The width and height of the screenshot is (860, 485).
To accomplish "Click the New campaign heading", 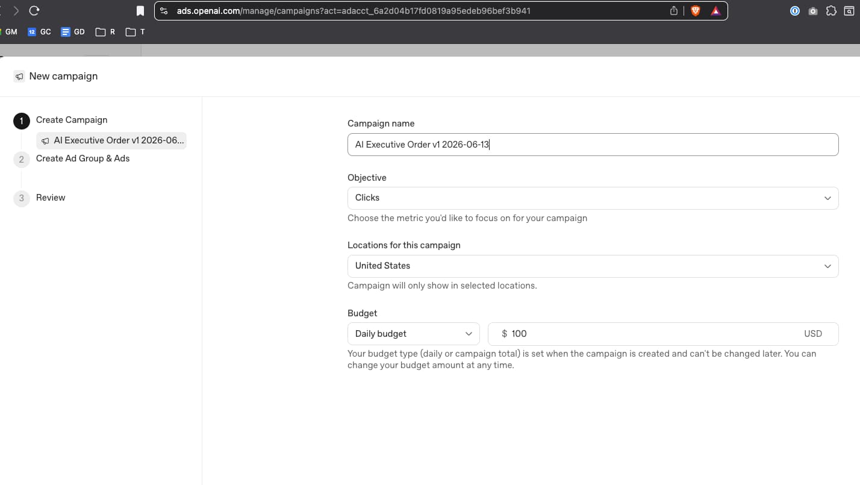I will coord(63,77).
